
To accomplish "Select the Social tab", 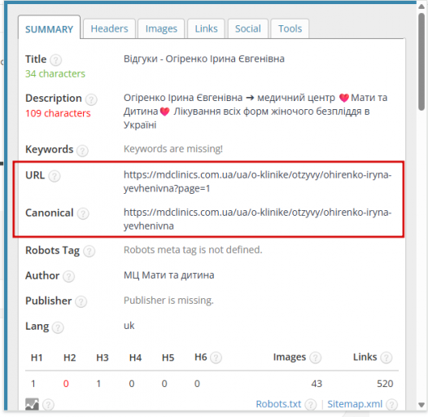I will click(248, 29).
